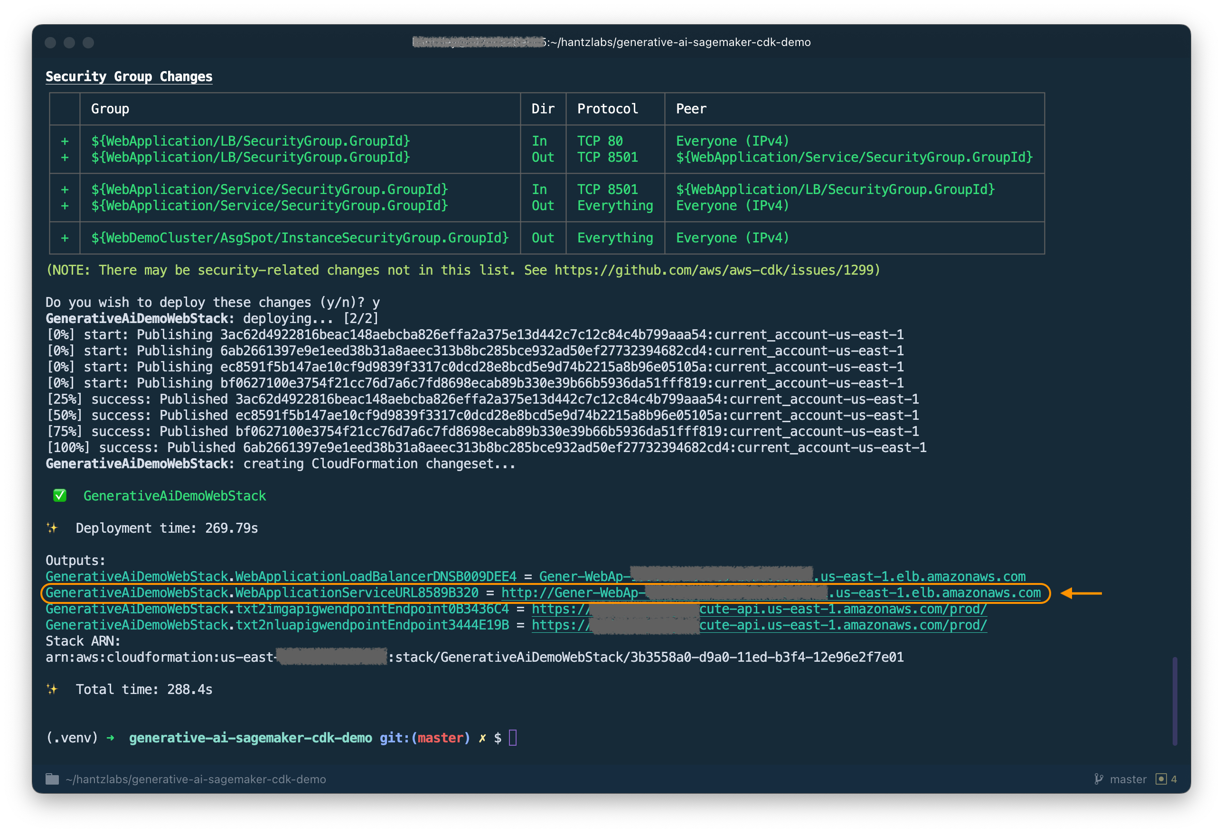This screenshot has width=1223, height=833.
Task: Click the changed-files indicator icon showing 4
Action: point(1161,779)
